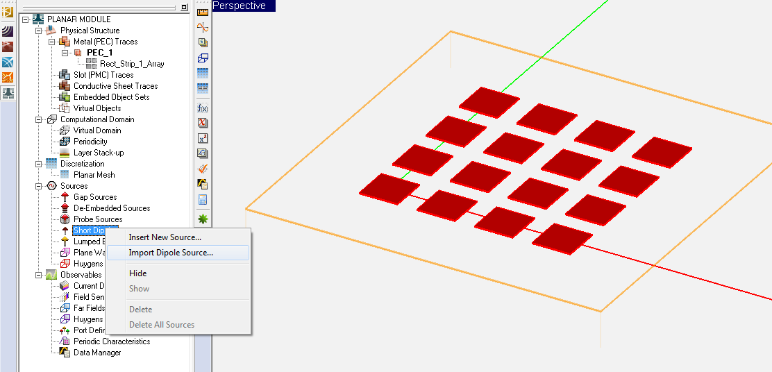772x372 pixels.
Task: Select Rect_Strip_1_Array in the tree
Action: 132,64
